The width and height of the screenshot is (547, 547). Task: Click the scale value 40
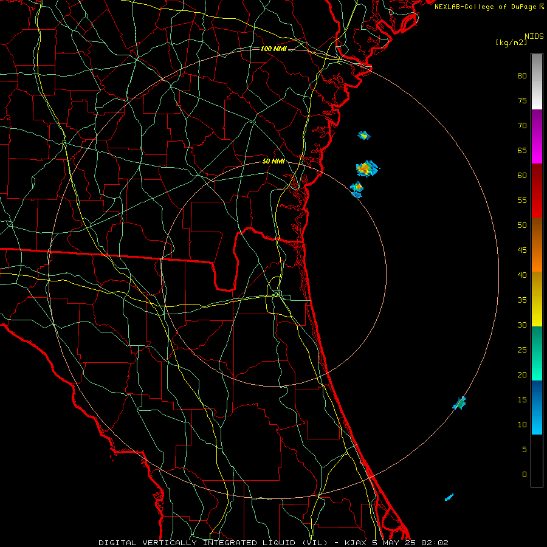pyautogui.click(x=522, y=275)
